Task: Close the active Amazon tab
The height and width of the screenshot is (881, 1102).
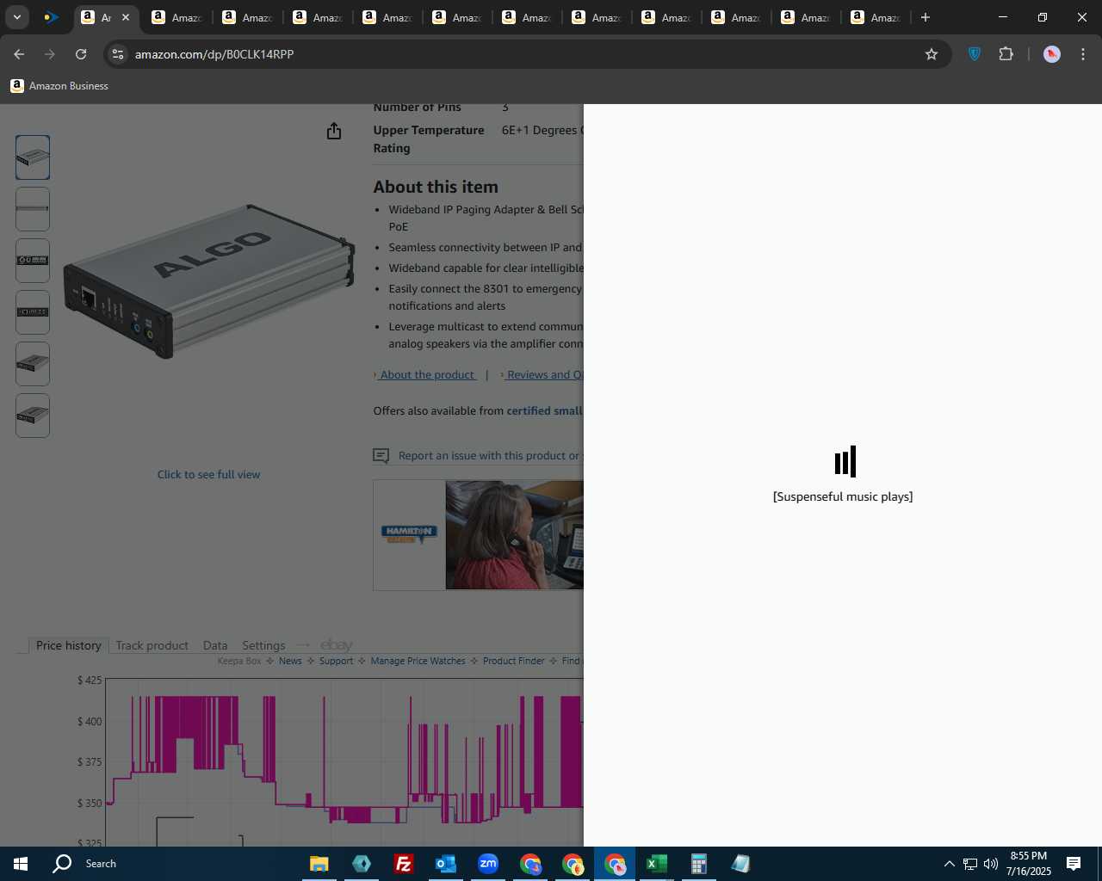Action: click(x=126, y=17)
